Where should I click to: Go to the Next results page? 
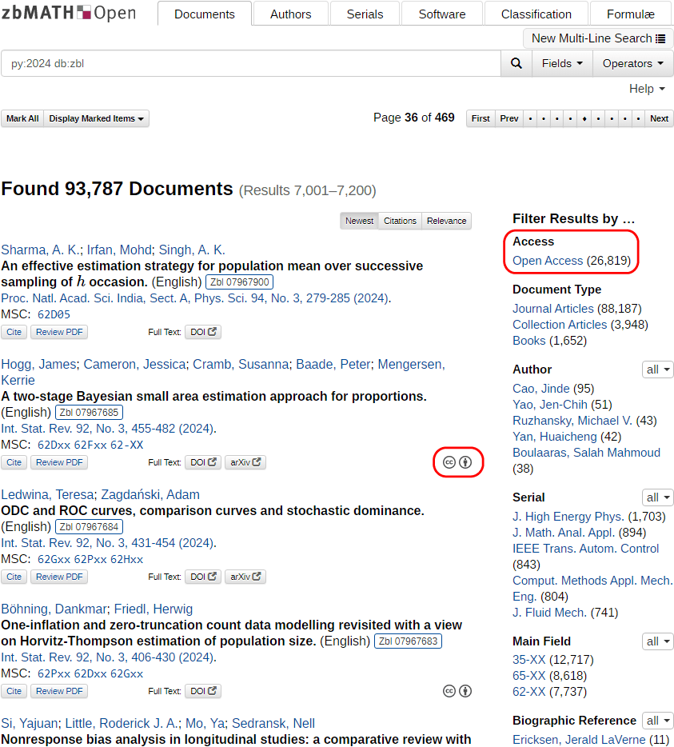[659, 118]
